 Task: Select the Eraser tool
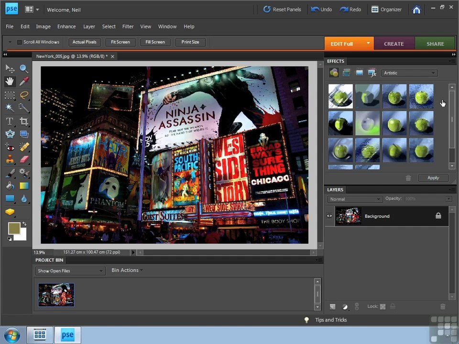point(24,160)
